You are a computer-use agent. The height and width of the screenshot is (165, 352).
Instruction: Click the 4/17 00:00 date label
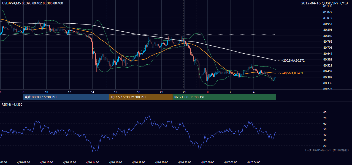[x=208, y=162]
